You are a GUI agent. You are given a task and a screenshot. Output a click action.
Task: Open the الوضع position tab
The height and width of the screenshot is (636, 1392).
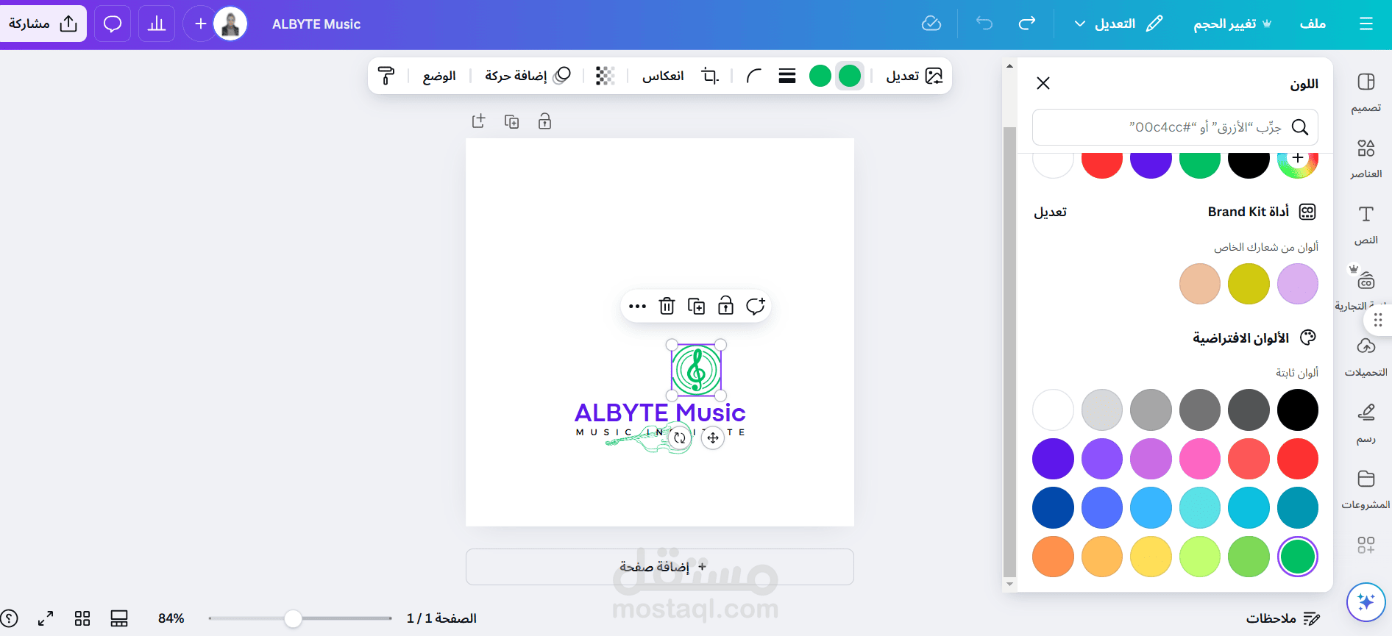tap(439, 76)
